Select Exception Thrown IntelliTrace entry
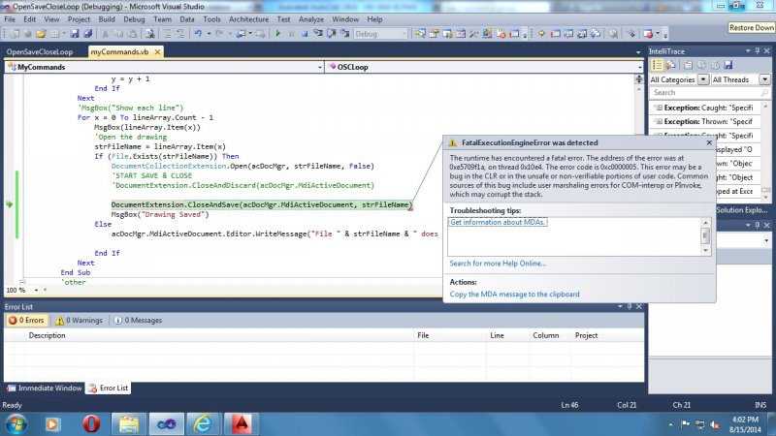Screen dimensions: 776x436 [x=705, y=121]
